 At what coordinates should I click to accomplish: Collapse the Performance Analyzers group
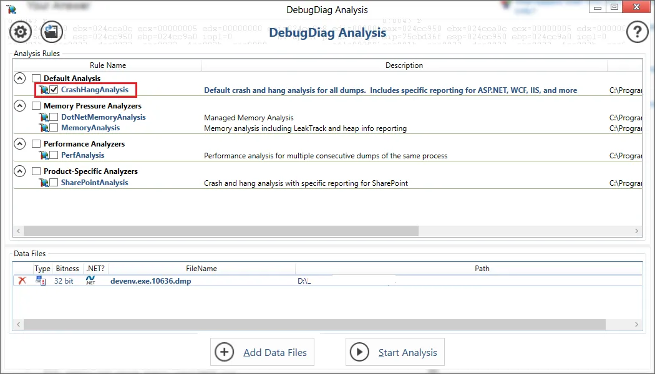(19, 143)
